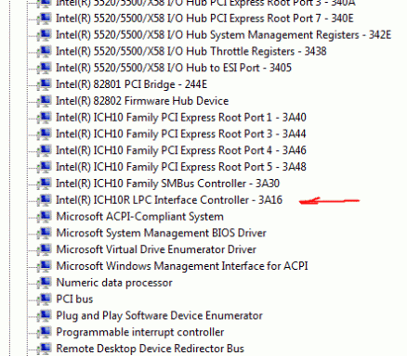This screenshot has width=407, height=356.
Task: Select 'ICH10 Family PCI Express Root Port 3 - 3A44'
Action: [x=181, y=134]
